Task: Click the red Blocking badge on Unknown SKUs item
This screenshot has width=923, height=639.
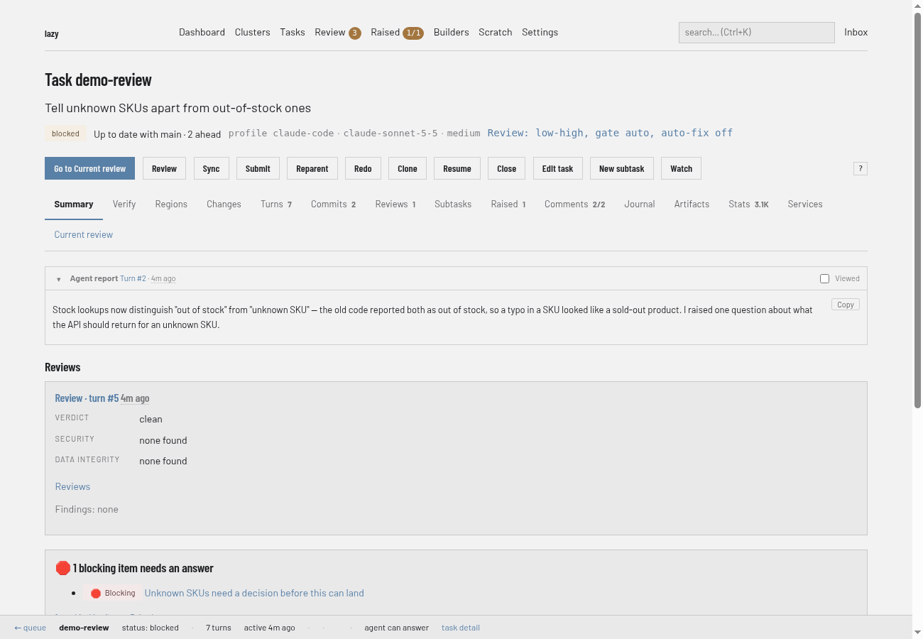Action: [113, 594]
